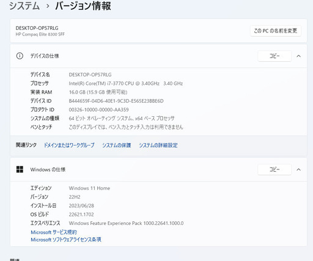Select the デバイス名 value DESKTOP-OP57RLG

pos(90,75)
